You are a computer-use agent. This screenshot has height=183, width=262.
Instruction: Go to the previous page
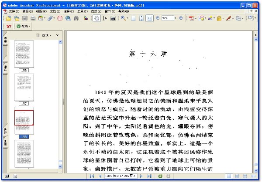click(x=100, y=176)
